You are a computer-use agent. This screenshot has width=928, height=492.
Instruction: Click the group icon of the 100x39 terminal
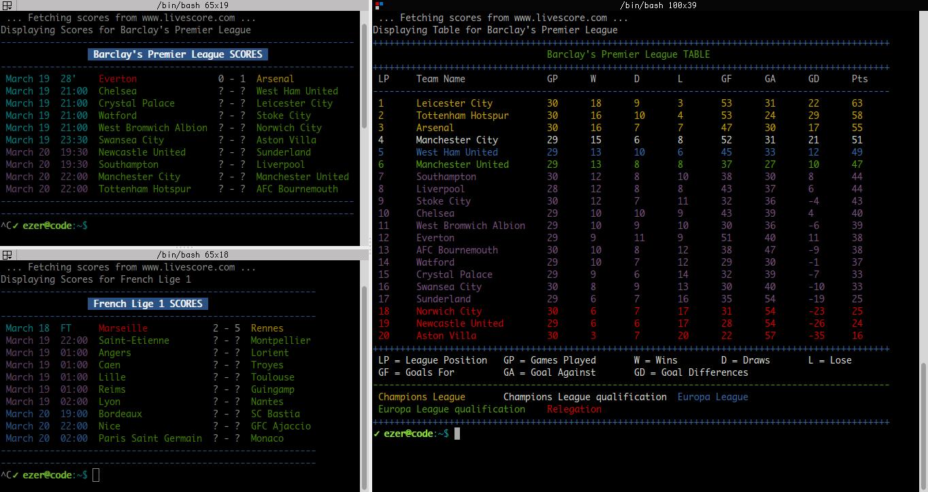pyautogui.click(x=380, y=5)
